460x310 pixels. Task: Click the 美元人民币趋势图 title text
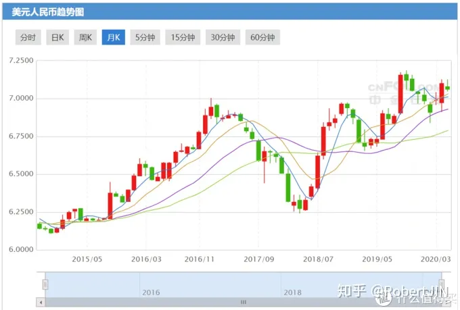48,12
